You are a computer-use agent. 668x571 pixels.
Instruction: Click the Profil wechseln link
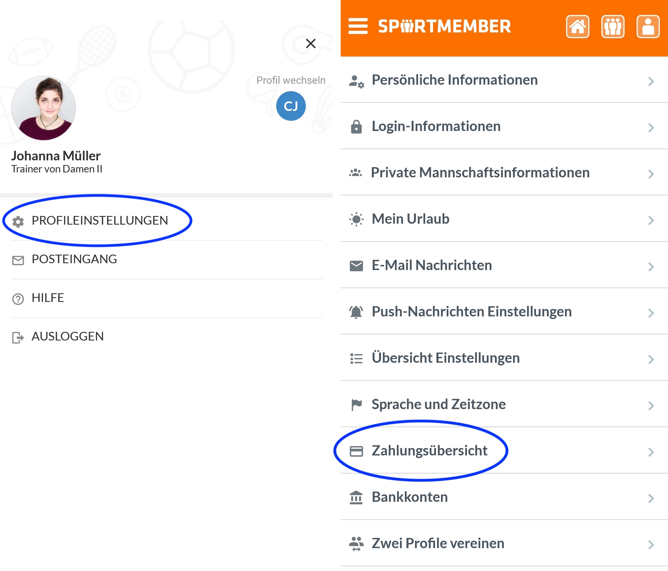pyautogui.click(x=291, y=80)
